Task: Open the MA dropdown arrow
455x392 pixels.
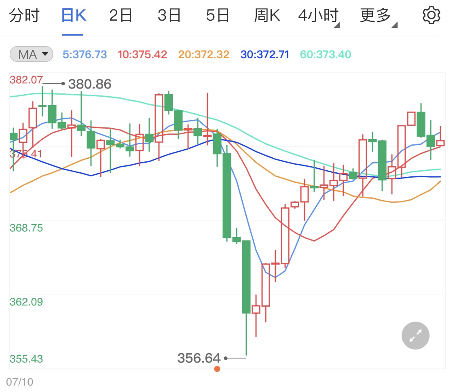Action: click(45, 54)
